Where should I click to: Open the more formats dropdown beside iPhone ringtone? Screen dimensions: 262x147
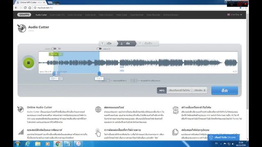[200, 90]
